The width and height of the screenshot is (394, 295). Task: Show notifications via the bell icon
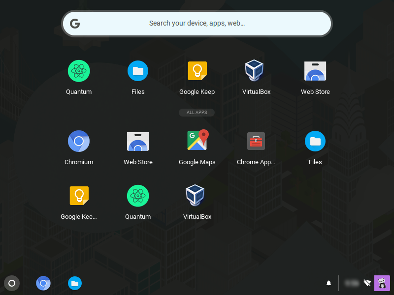[x=328, y=283]
